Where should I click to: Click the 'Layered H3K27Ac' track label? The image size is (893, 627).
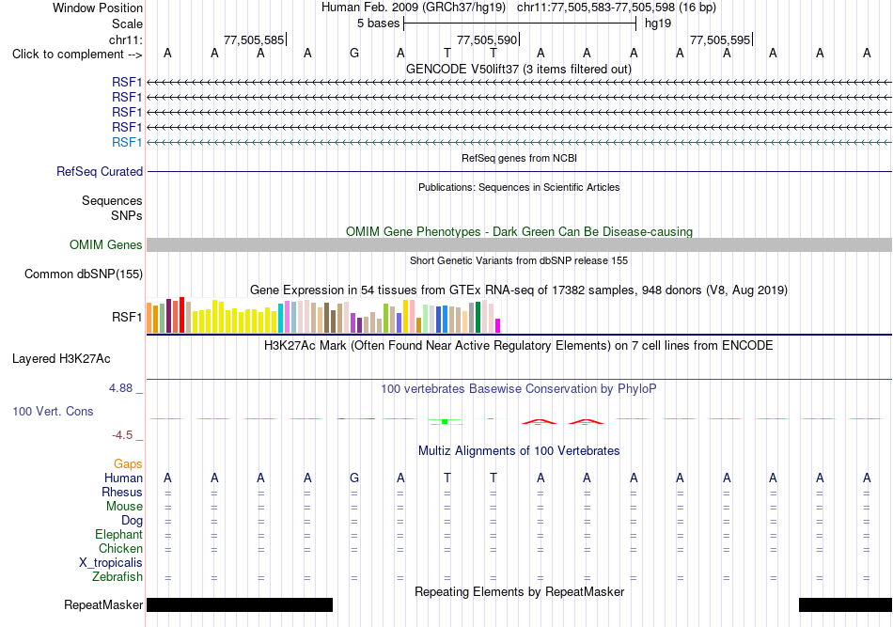[x=61, y=359]
